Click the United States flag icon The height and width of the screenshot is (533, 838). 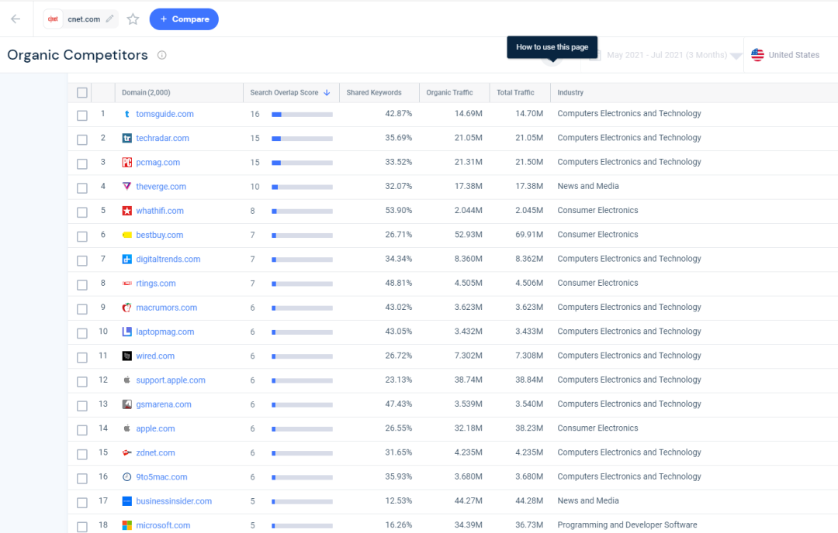tap(757, 55)
